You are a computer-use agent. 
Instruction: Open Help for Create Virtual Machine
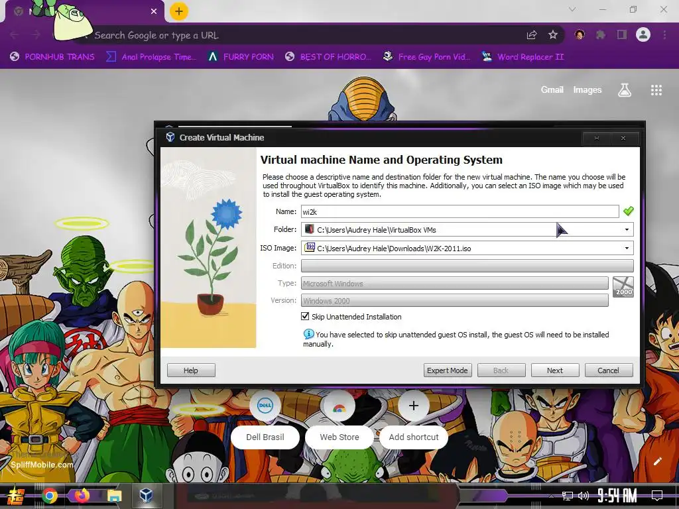(x=191, y=370)
